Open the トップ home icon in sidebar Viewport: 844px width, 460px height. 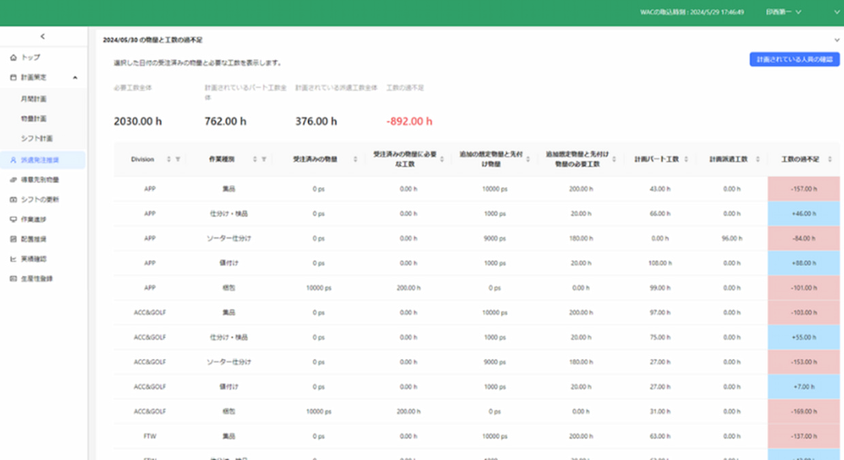[x=13, y=57]
